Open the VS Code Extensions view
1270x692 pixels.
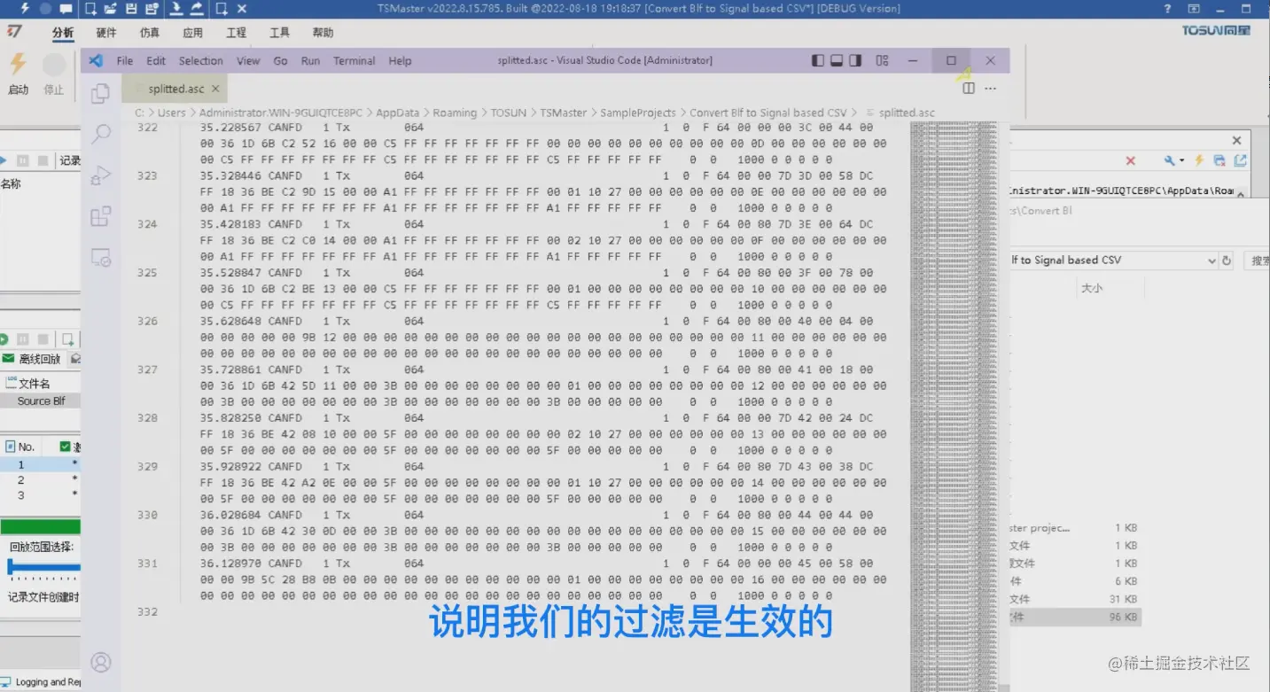point(101,216)
